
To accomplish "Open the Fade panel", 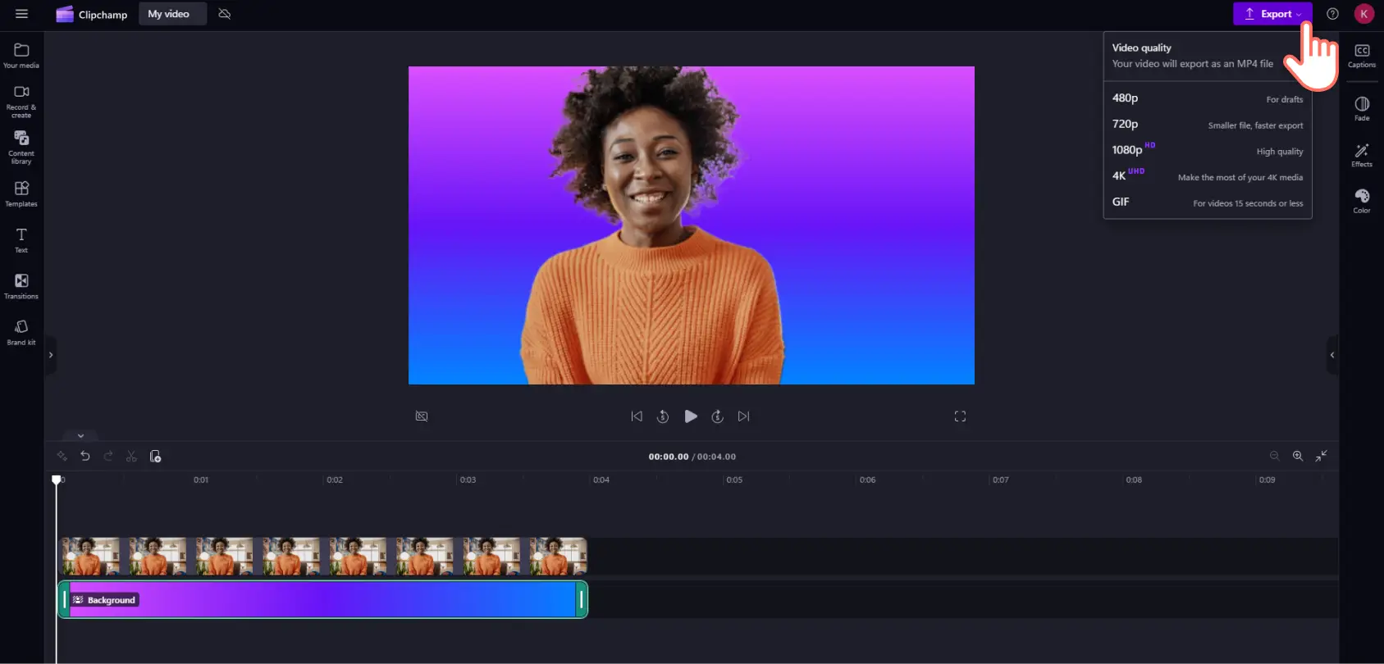I will click(1362, 108).
